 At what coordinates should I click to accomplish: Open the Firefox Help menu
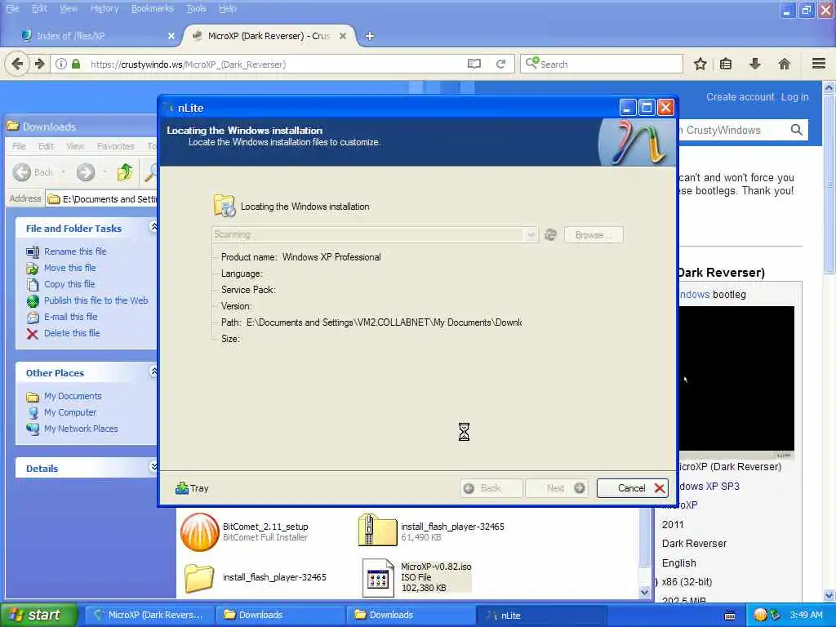tap(228, 8)
